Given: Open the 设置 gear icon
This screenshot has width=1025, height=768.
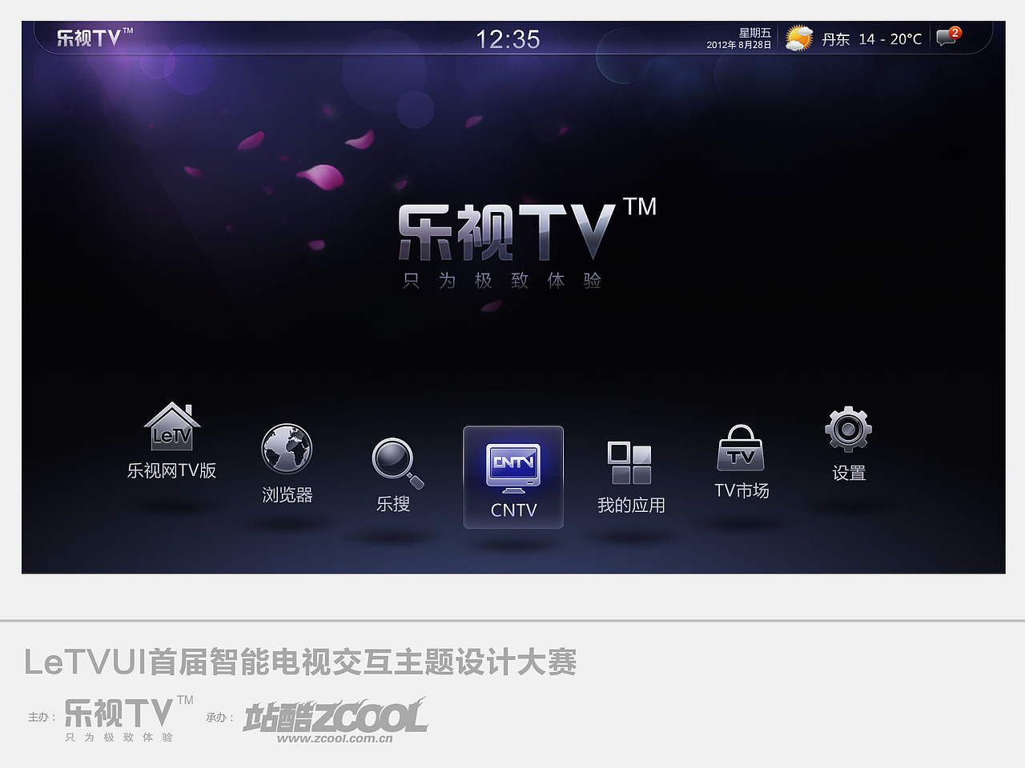Looking at the screenshot, I should coord(848,430).
